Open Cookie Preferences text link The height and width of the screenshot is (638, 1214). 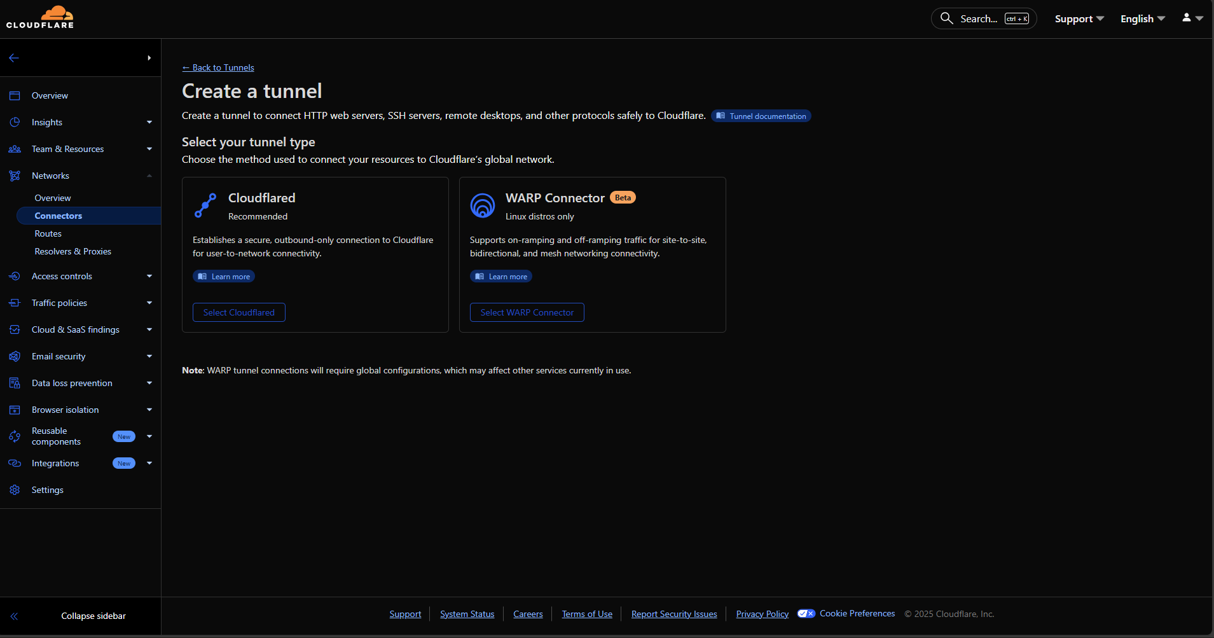[x=857, y=613]
